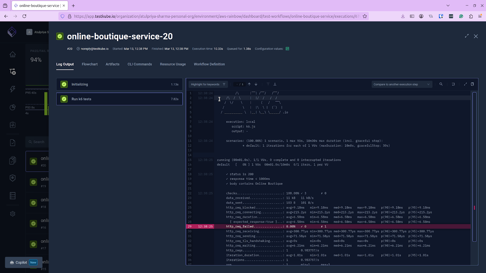The height and width of the screenshot is (273, 486).
Task: Select execution #16 in list
Action: tap(37, 224)
